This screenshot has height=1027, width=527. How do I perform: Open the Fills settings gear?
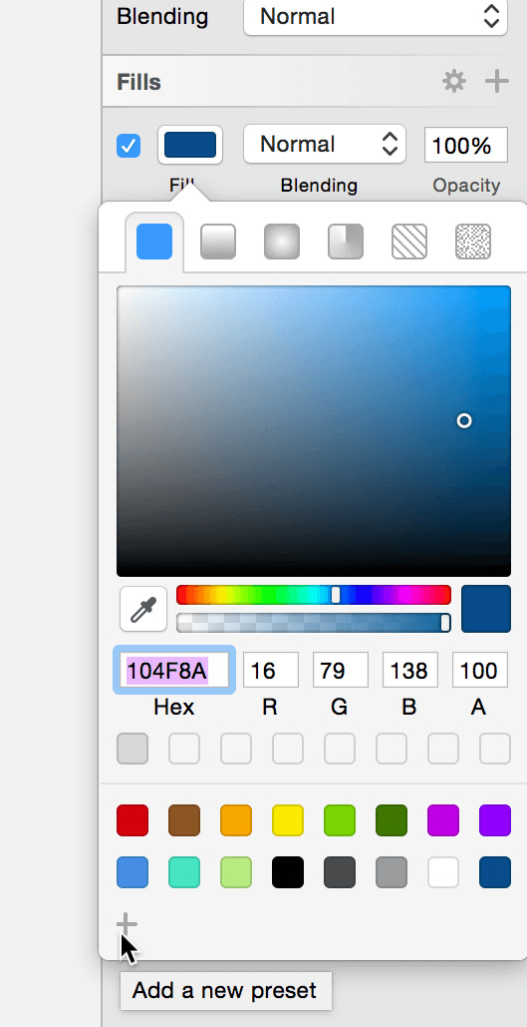pos(453,82)
